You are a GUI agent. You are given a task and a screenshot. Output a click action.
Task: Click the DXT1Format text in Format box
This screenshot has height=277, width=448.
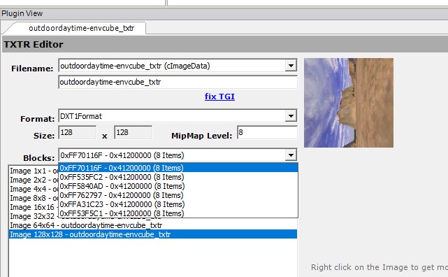(81, 116)
